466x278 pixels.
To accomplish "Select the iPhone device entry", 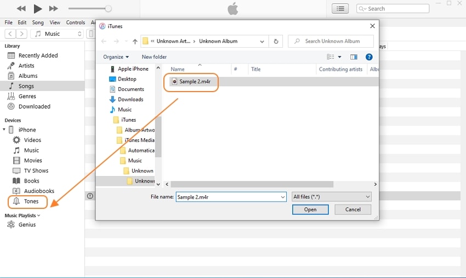I will (x=27, y=129).
